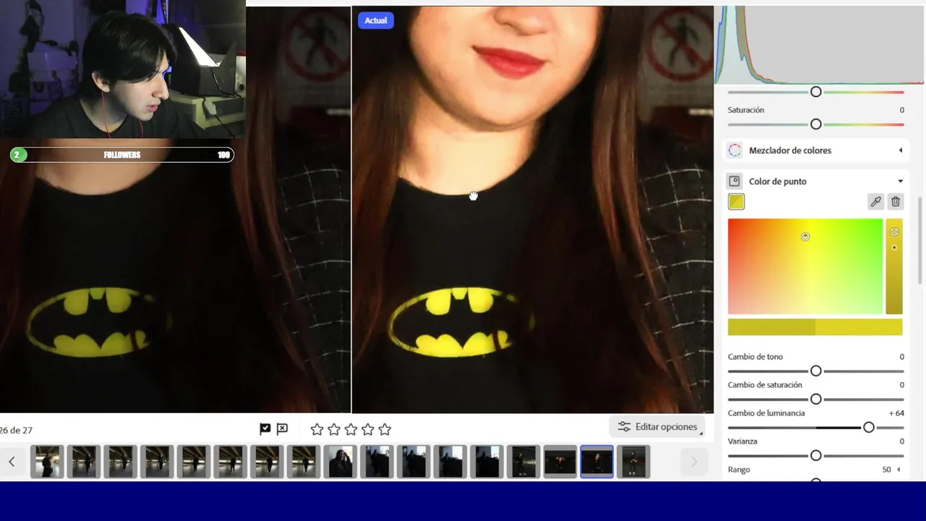Viewport: 926px width, 521px height.
Task: Advance filmstrip with the right arrow
Action: coord(693,462)
